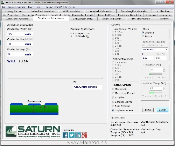This screenshot has width=175, height=146.
Task: Click the Conductor Height input field
Action: coord(20,44)
